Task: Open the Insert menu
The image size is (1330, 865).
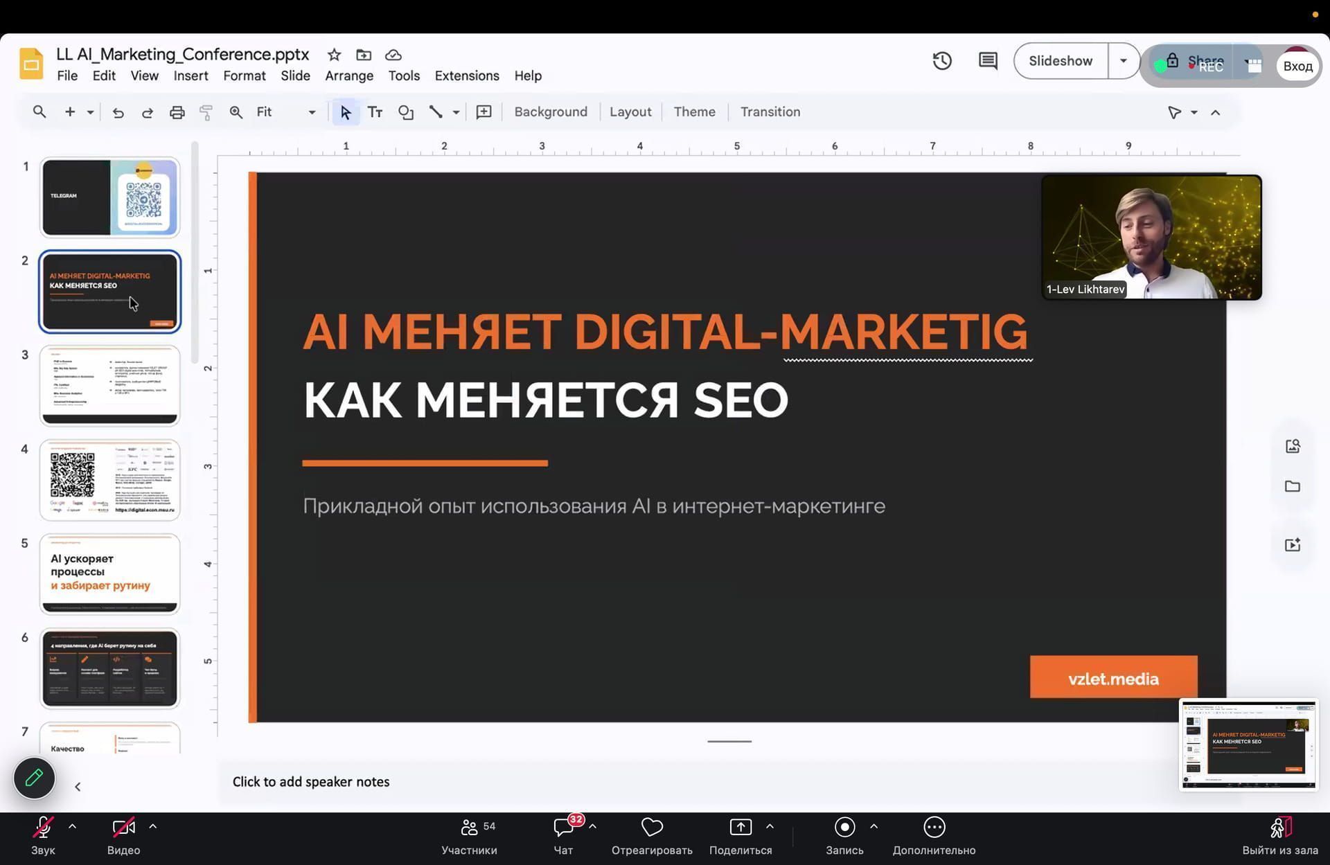Action: (190, 75)
